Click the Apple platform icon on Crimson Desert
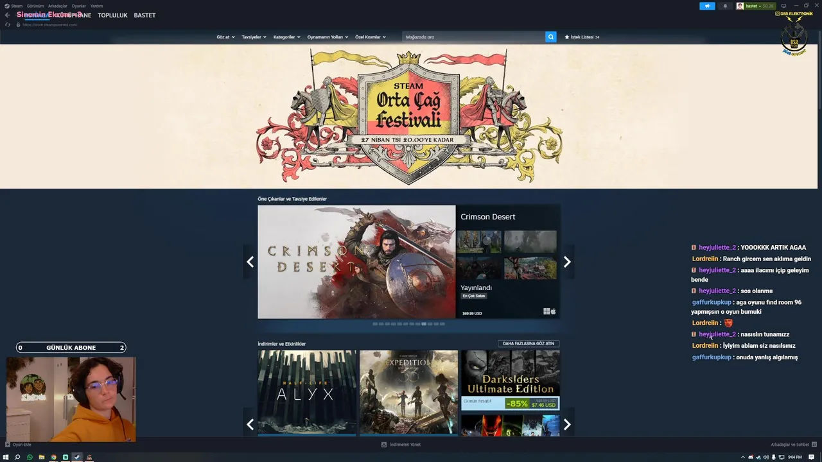The image size is (822, 462). 553,311
